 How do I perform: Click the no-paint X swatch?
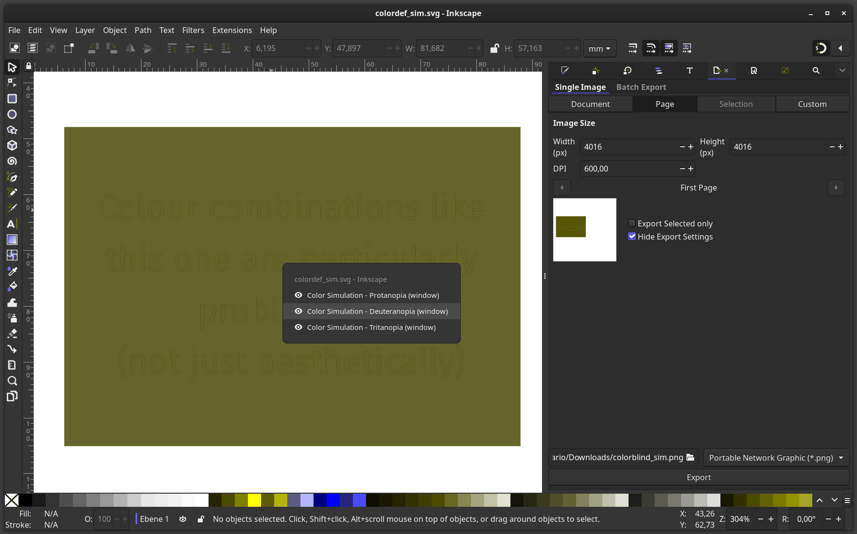[x=12, y=500]
